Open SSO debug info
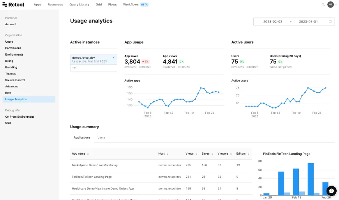This screenshot has height=200, width=339. [8, 123]
